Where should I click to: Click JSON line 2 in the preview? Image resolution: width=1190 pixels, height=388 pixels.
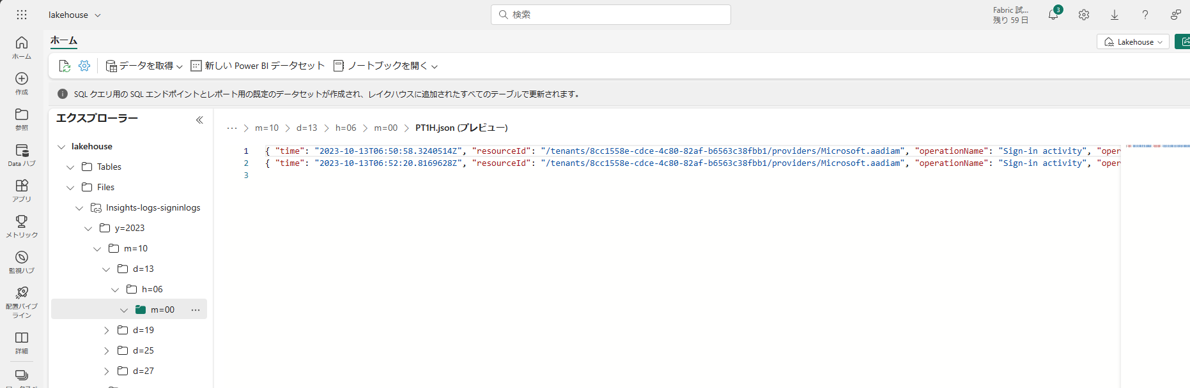(x=693, y=163)
